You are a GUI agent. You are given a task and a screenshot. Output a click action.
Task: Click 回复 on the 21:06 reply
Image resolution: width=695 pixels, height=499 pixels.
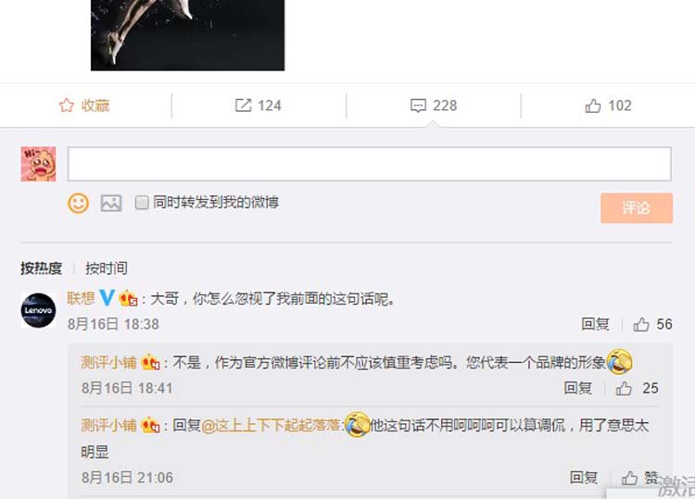pyautogui.click(x=583, y=477)
